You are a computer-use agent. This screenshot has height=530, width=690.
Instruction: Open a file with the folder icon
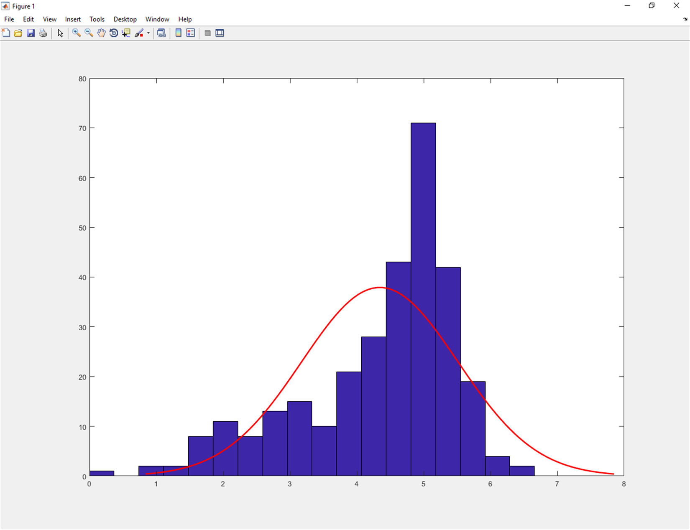(x=18, y=33)
